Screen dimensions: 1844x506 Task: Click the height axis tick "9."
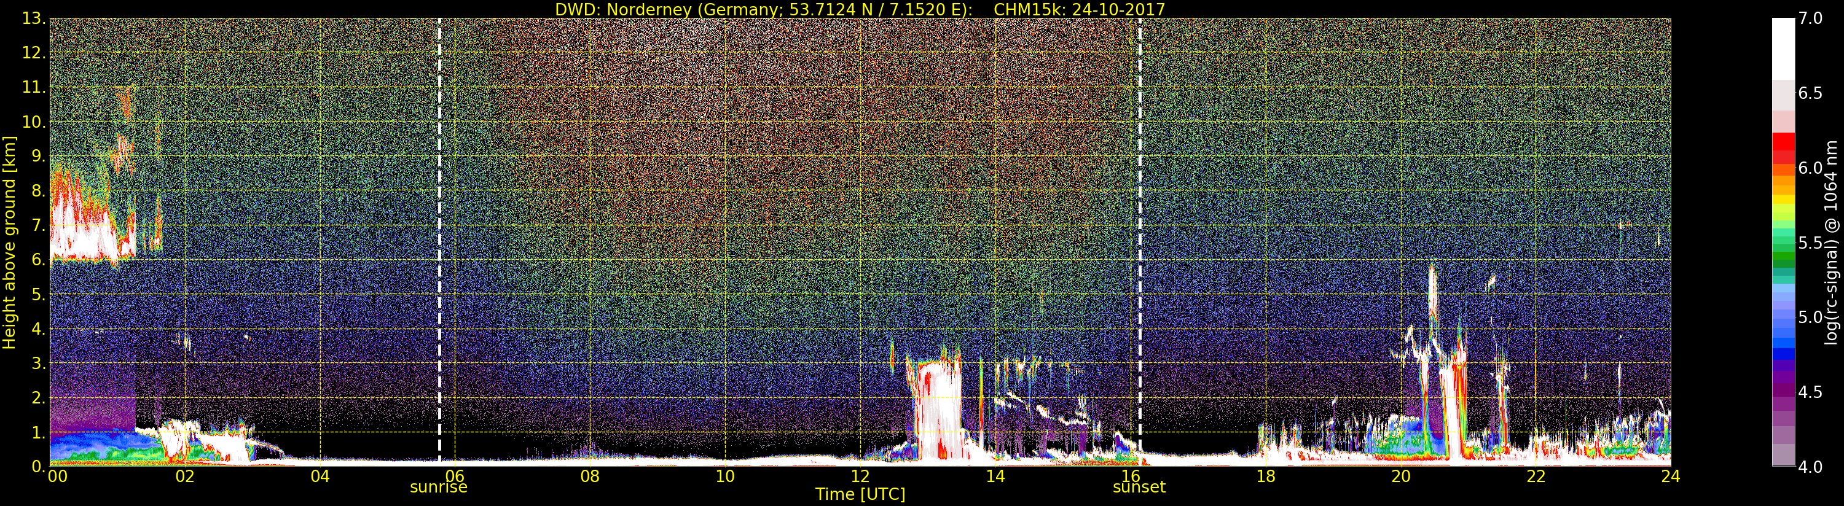click(x=39, y=156)
